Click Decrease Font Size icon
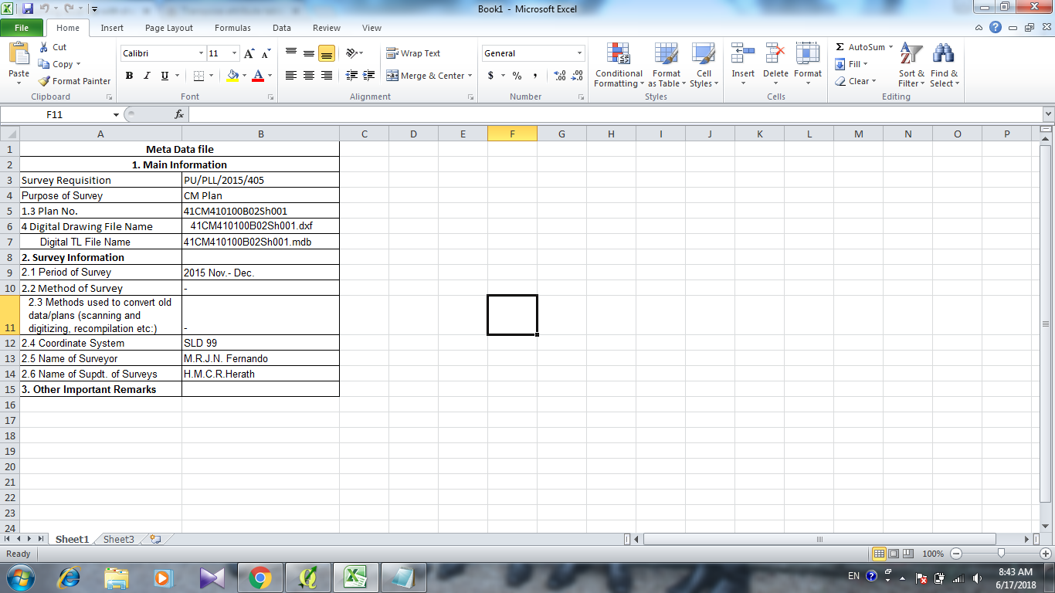 pos(265,53)
